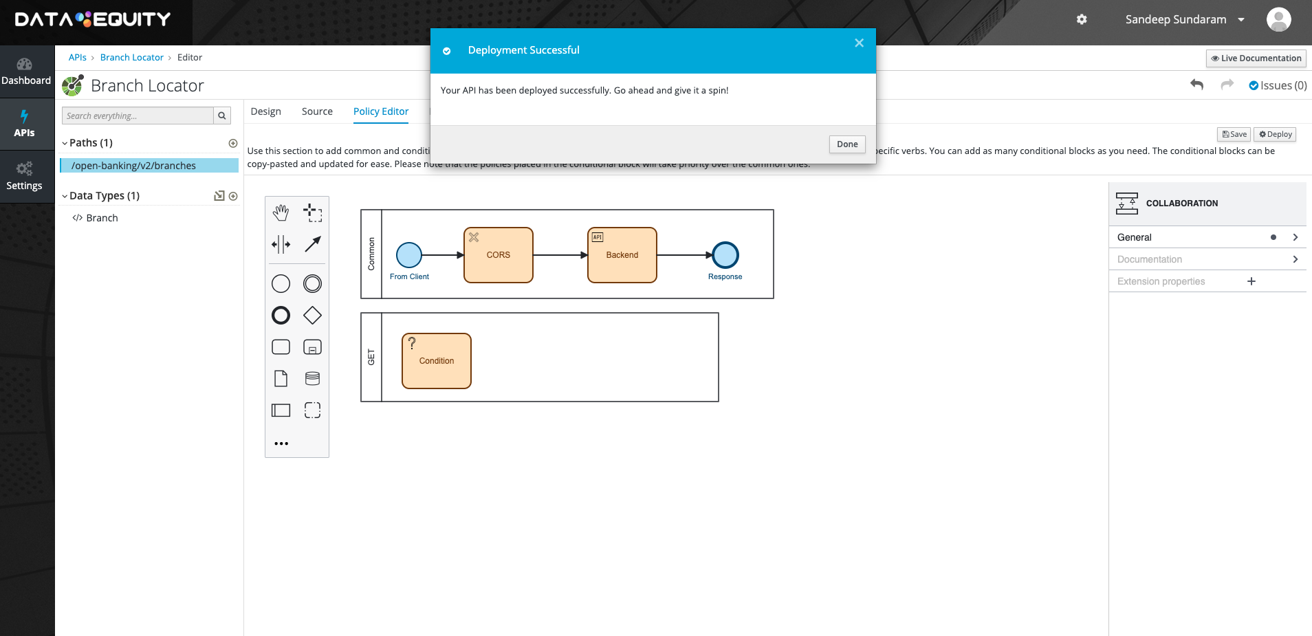Viewport: 1312px width, 636px height.
Task: Select the CORS policy node
Action: (499, 255)
